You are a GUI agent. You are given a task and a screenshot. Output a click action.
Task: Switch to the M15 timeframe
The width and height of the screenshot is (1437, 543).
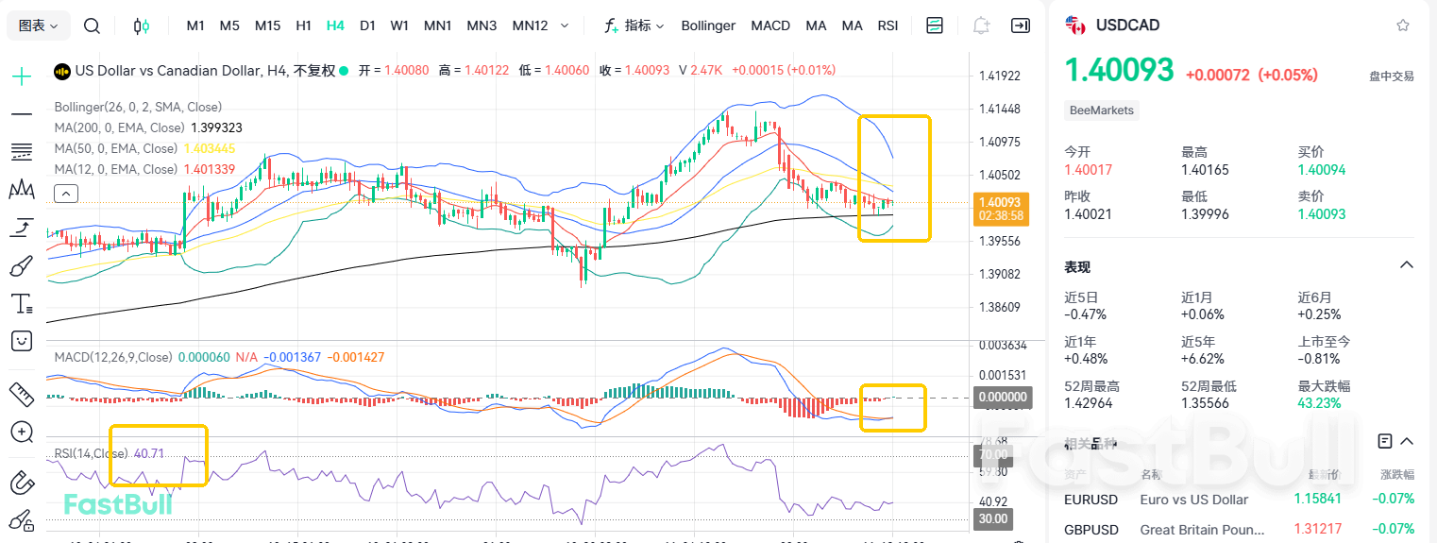coord(267,25)
